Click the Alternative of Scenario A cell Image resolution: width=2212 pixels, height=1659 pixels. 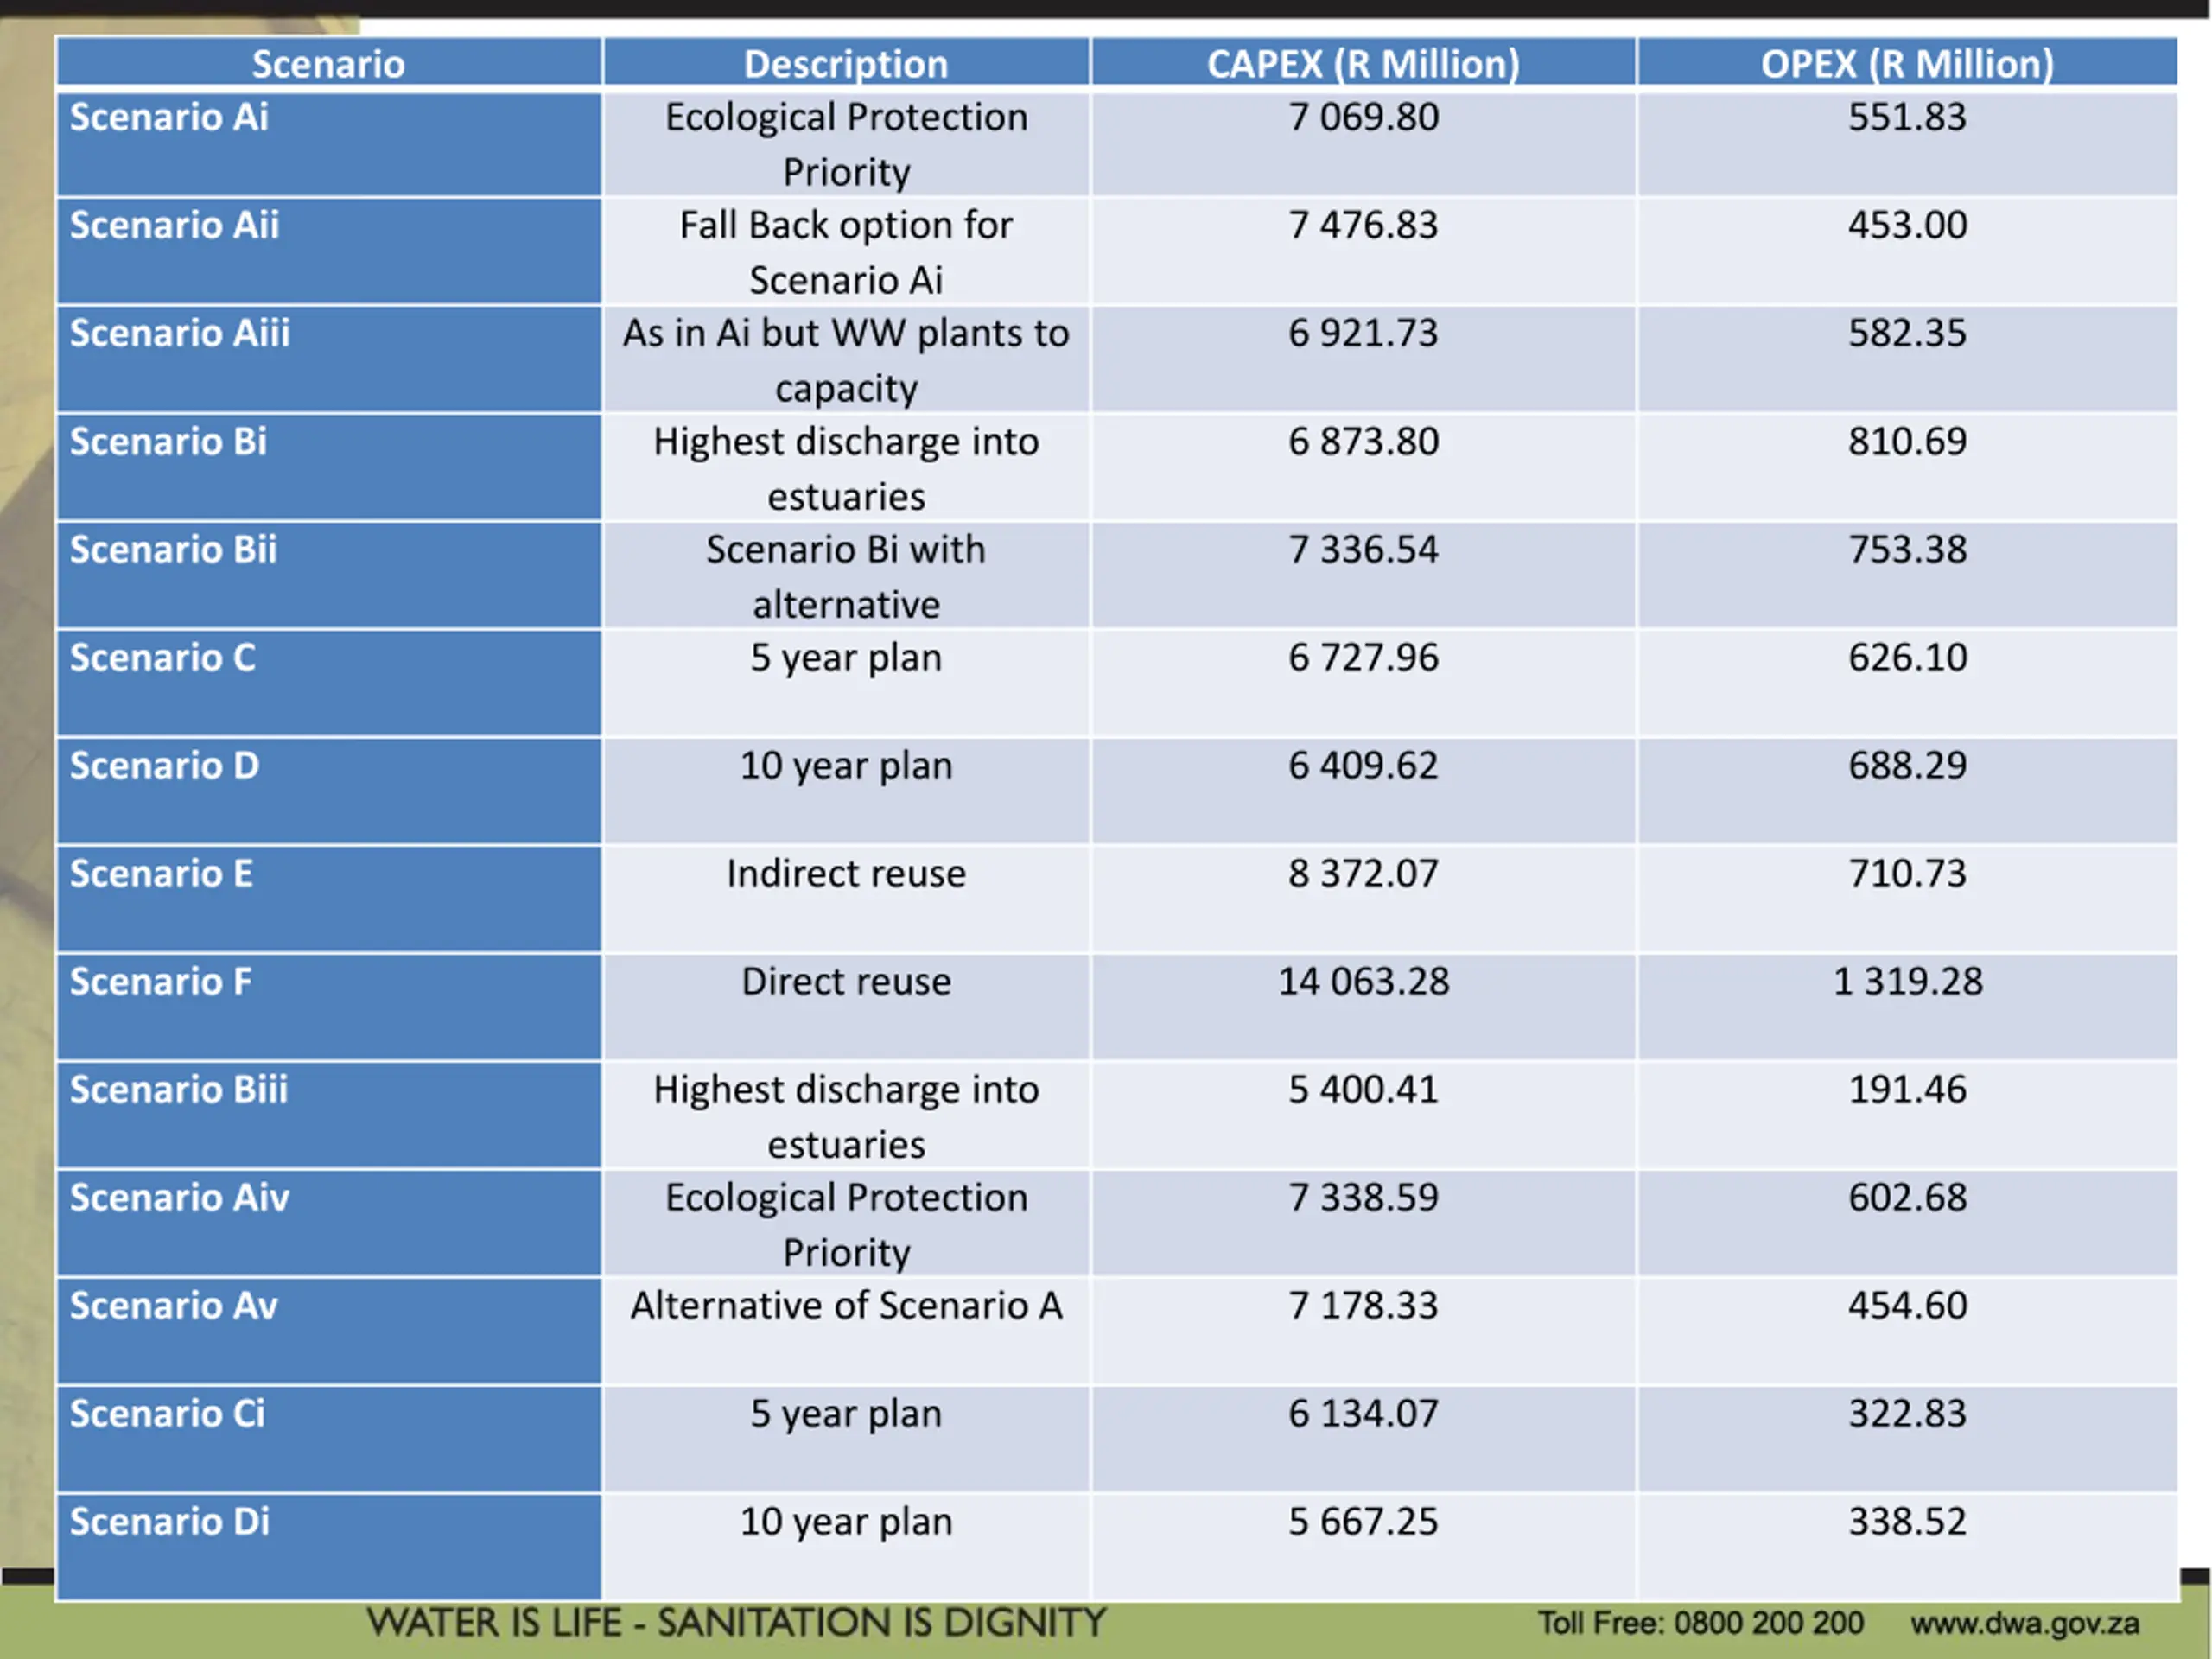pyautogui.click(x=846, y=1306)
